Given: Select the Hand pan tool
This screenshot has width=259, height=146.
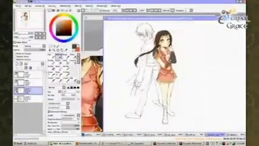Looking at the screenshot, I should (x=62, y=50).
